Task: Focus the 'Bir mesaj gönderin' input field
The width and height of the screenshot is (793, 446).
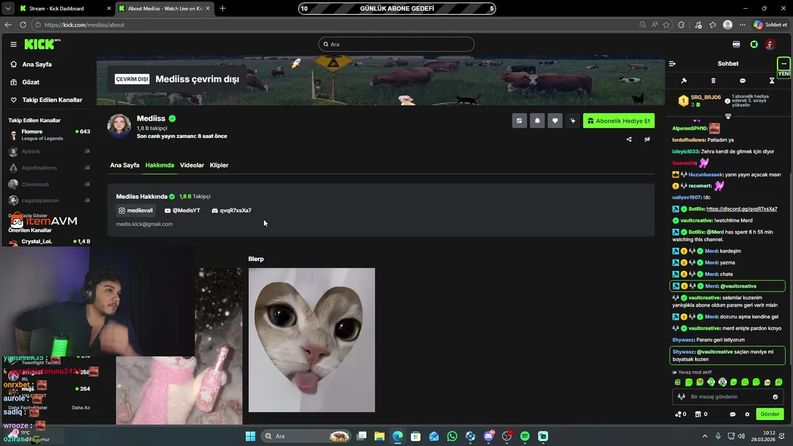Action: click(x=728, y=397)
